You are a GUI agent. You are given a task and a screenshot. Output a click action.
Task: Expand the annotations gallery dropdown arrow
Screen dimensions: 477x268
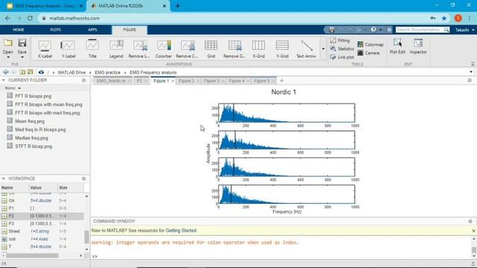(323, 48)
